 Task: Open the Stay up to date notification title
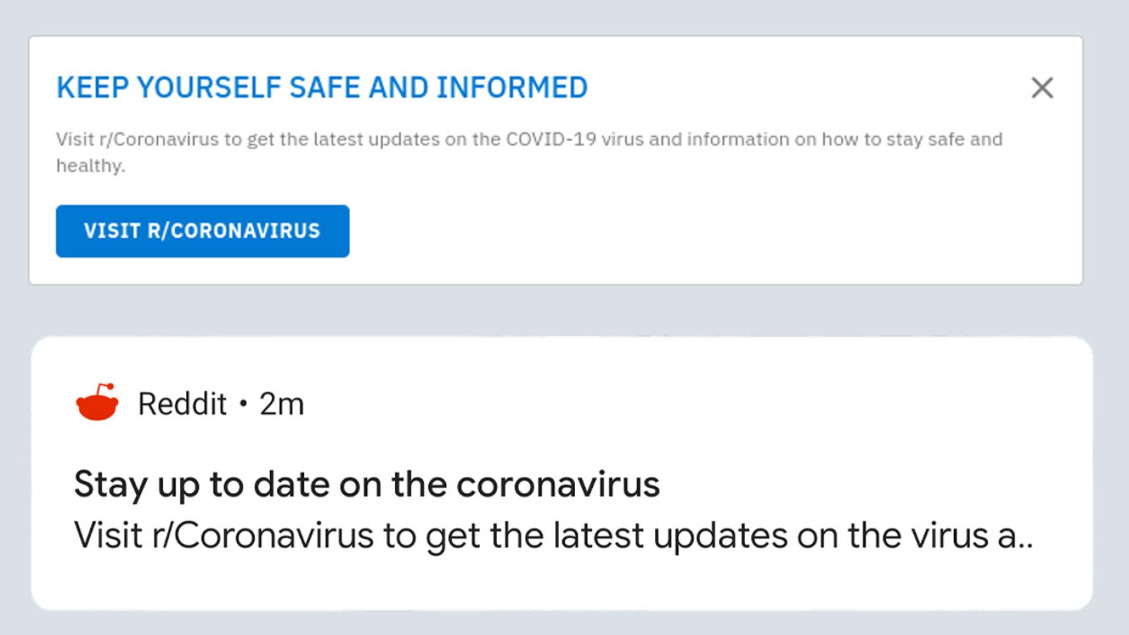coord(366,485)
